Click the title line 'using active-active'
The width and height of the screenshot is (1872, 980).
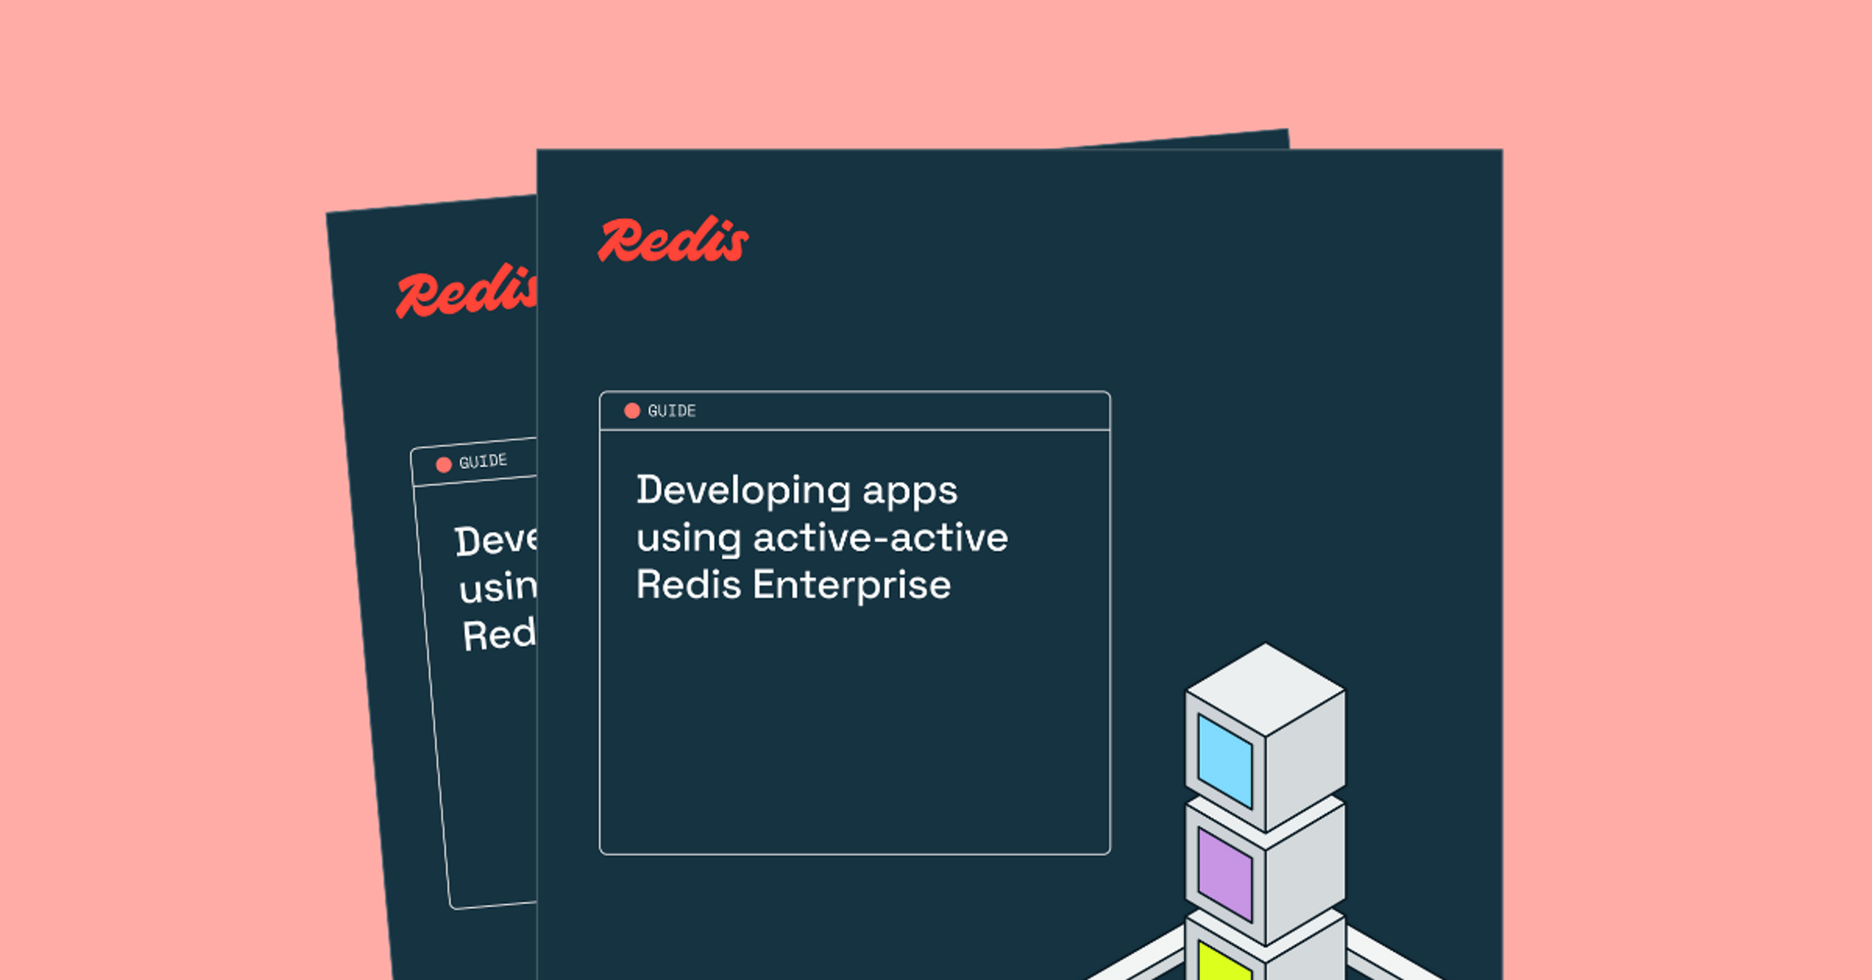(x=822, y=539)
